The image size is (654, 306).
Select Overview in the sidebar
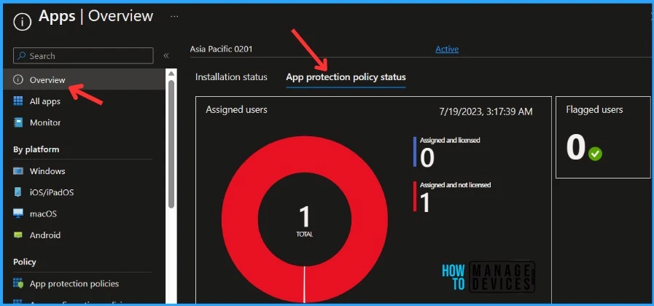(x=85, y=79)
